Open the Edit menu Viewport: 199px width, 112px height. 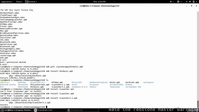click(x=6, y=10)
